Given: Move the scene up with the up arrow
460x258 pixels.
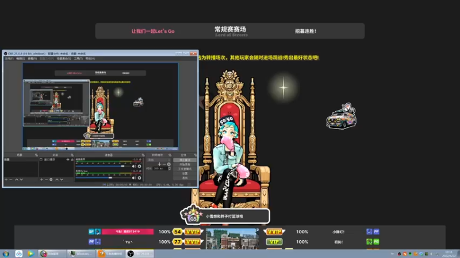Looking at the screenshot, I should pyautogui.click(x=17, y=179).
